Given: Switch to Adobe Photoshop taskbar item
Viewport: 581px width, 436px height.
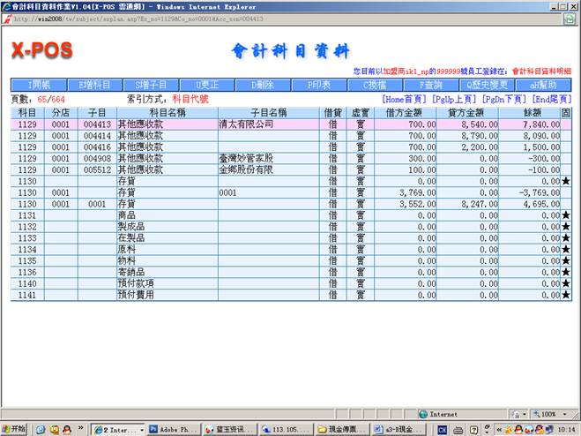Looking at the screenshot, I should tap(173, 429).
